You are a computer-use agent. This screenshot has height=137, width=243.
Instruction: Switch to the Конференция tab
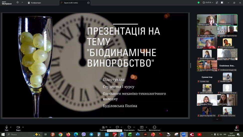pos(34,3)
